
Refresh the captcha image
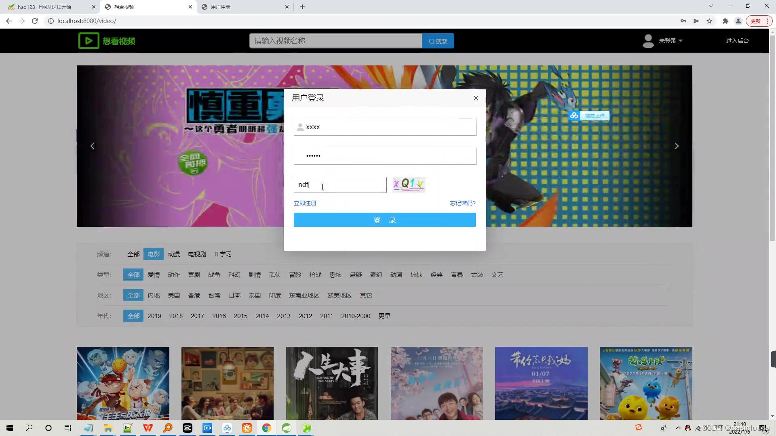point(409,184)
